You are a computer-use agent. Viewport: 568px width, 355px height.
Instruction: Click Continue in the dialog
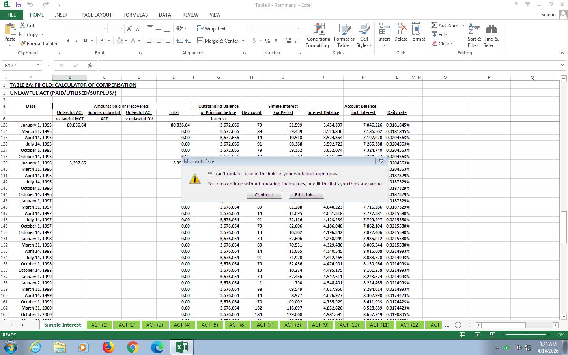tap(264, 195)
